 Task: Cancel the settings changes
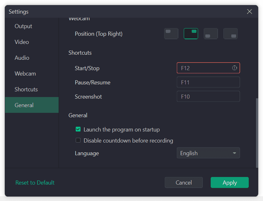tap(183, 183)
